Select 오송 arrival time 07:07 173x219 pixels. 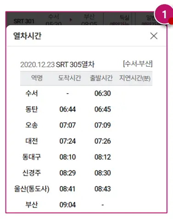click(67, 125)
